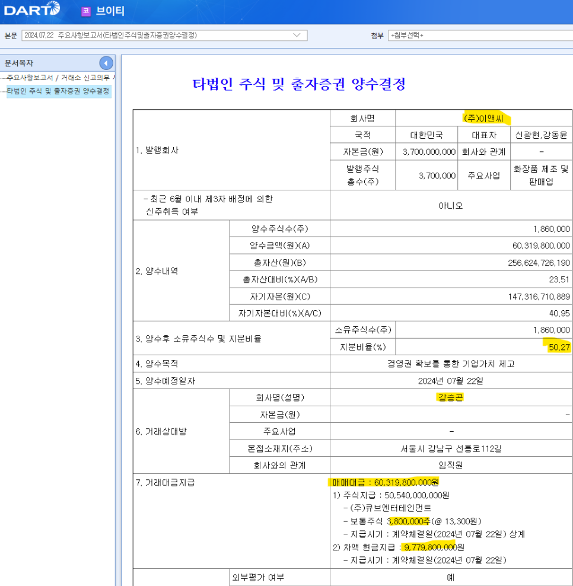Click the 40.95 equity ratio value
The image size is (573, 586).
coord(559,314)
